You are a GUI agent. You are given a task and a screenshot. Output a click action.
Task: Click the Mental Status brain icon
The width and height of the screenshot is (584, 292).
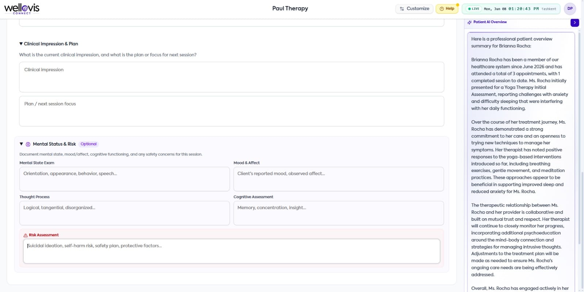(x=28, y=144)
